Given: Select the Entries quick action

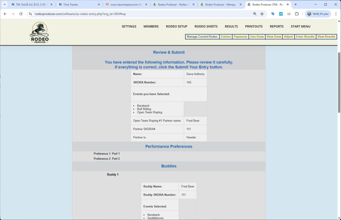Looking at the screenshot, I should pyautogui.click(x=225, y=37).
